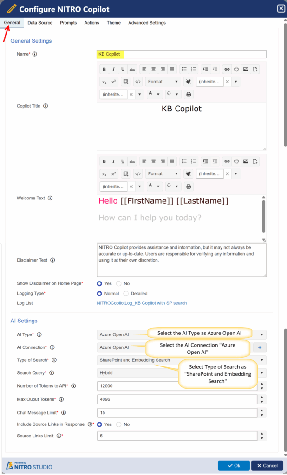Switch to the Advanced Settings tab

147,23
